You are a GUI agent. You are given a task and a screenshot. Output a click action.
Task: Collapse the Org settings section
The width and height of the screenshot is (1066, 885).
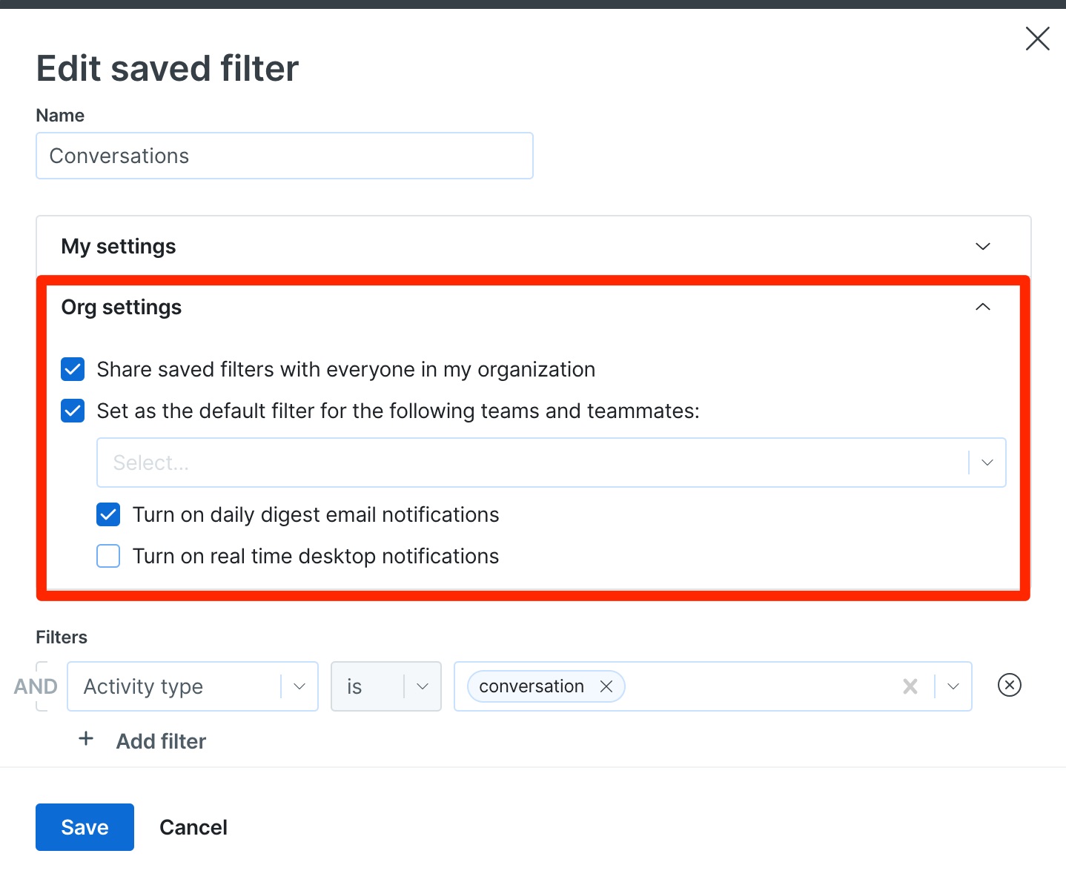[983, 307]
